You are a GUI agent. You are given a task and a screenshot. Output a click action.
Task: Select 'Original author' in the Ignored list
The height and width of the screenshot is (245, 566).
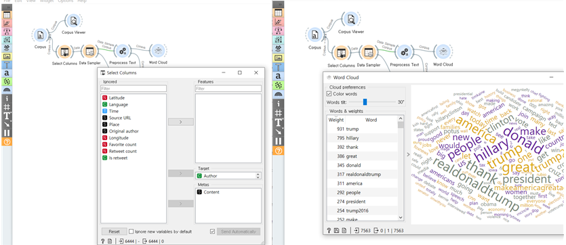point(134,131)
